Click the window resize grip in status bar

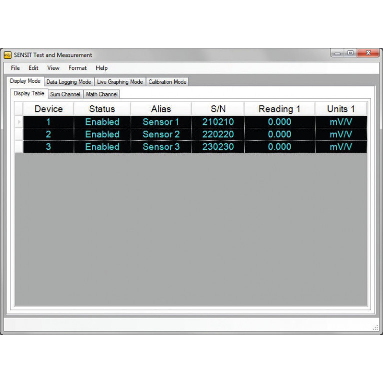tap(376, 328)
